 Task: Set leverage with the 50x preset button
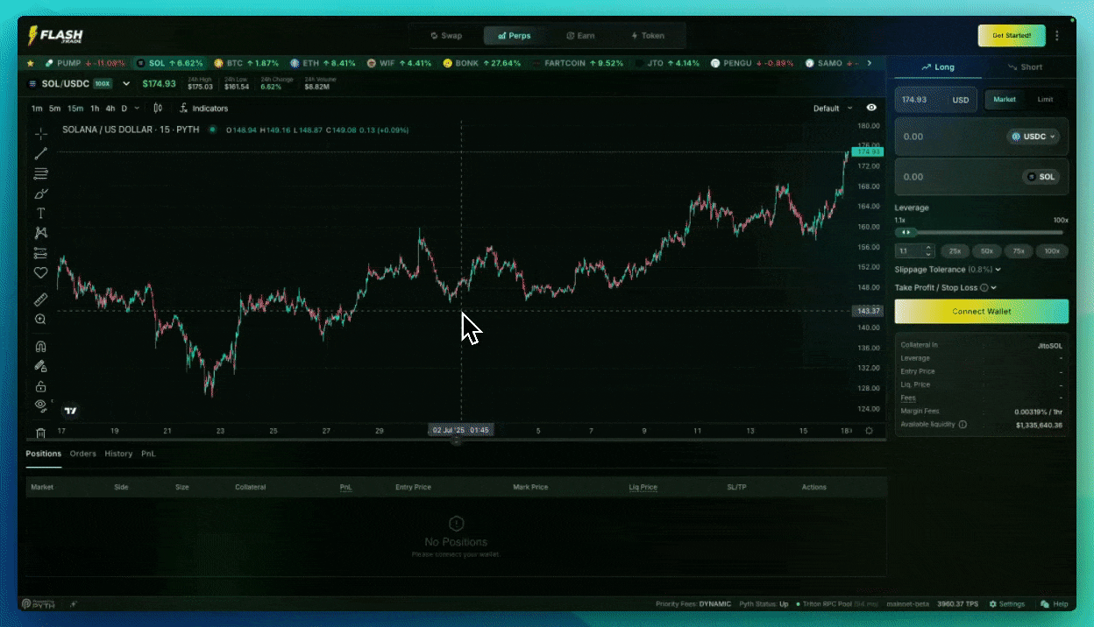coord(986,251)
